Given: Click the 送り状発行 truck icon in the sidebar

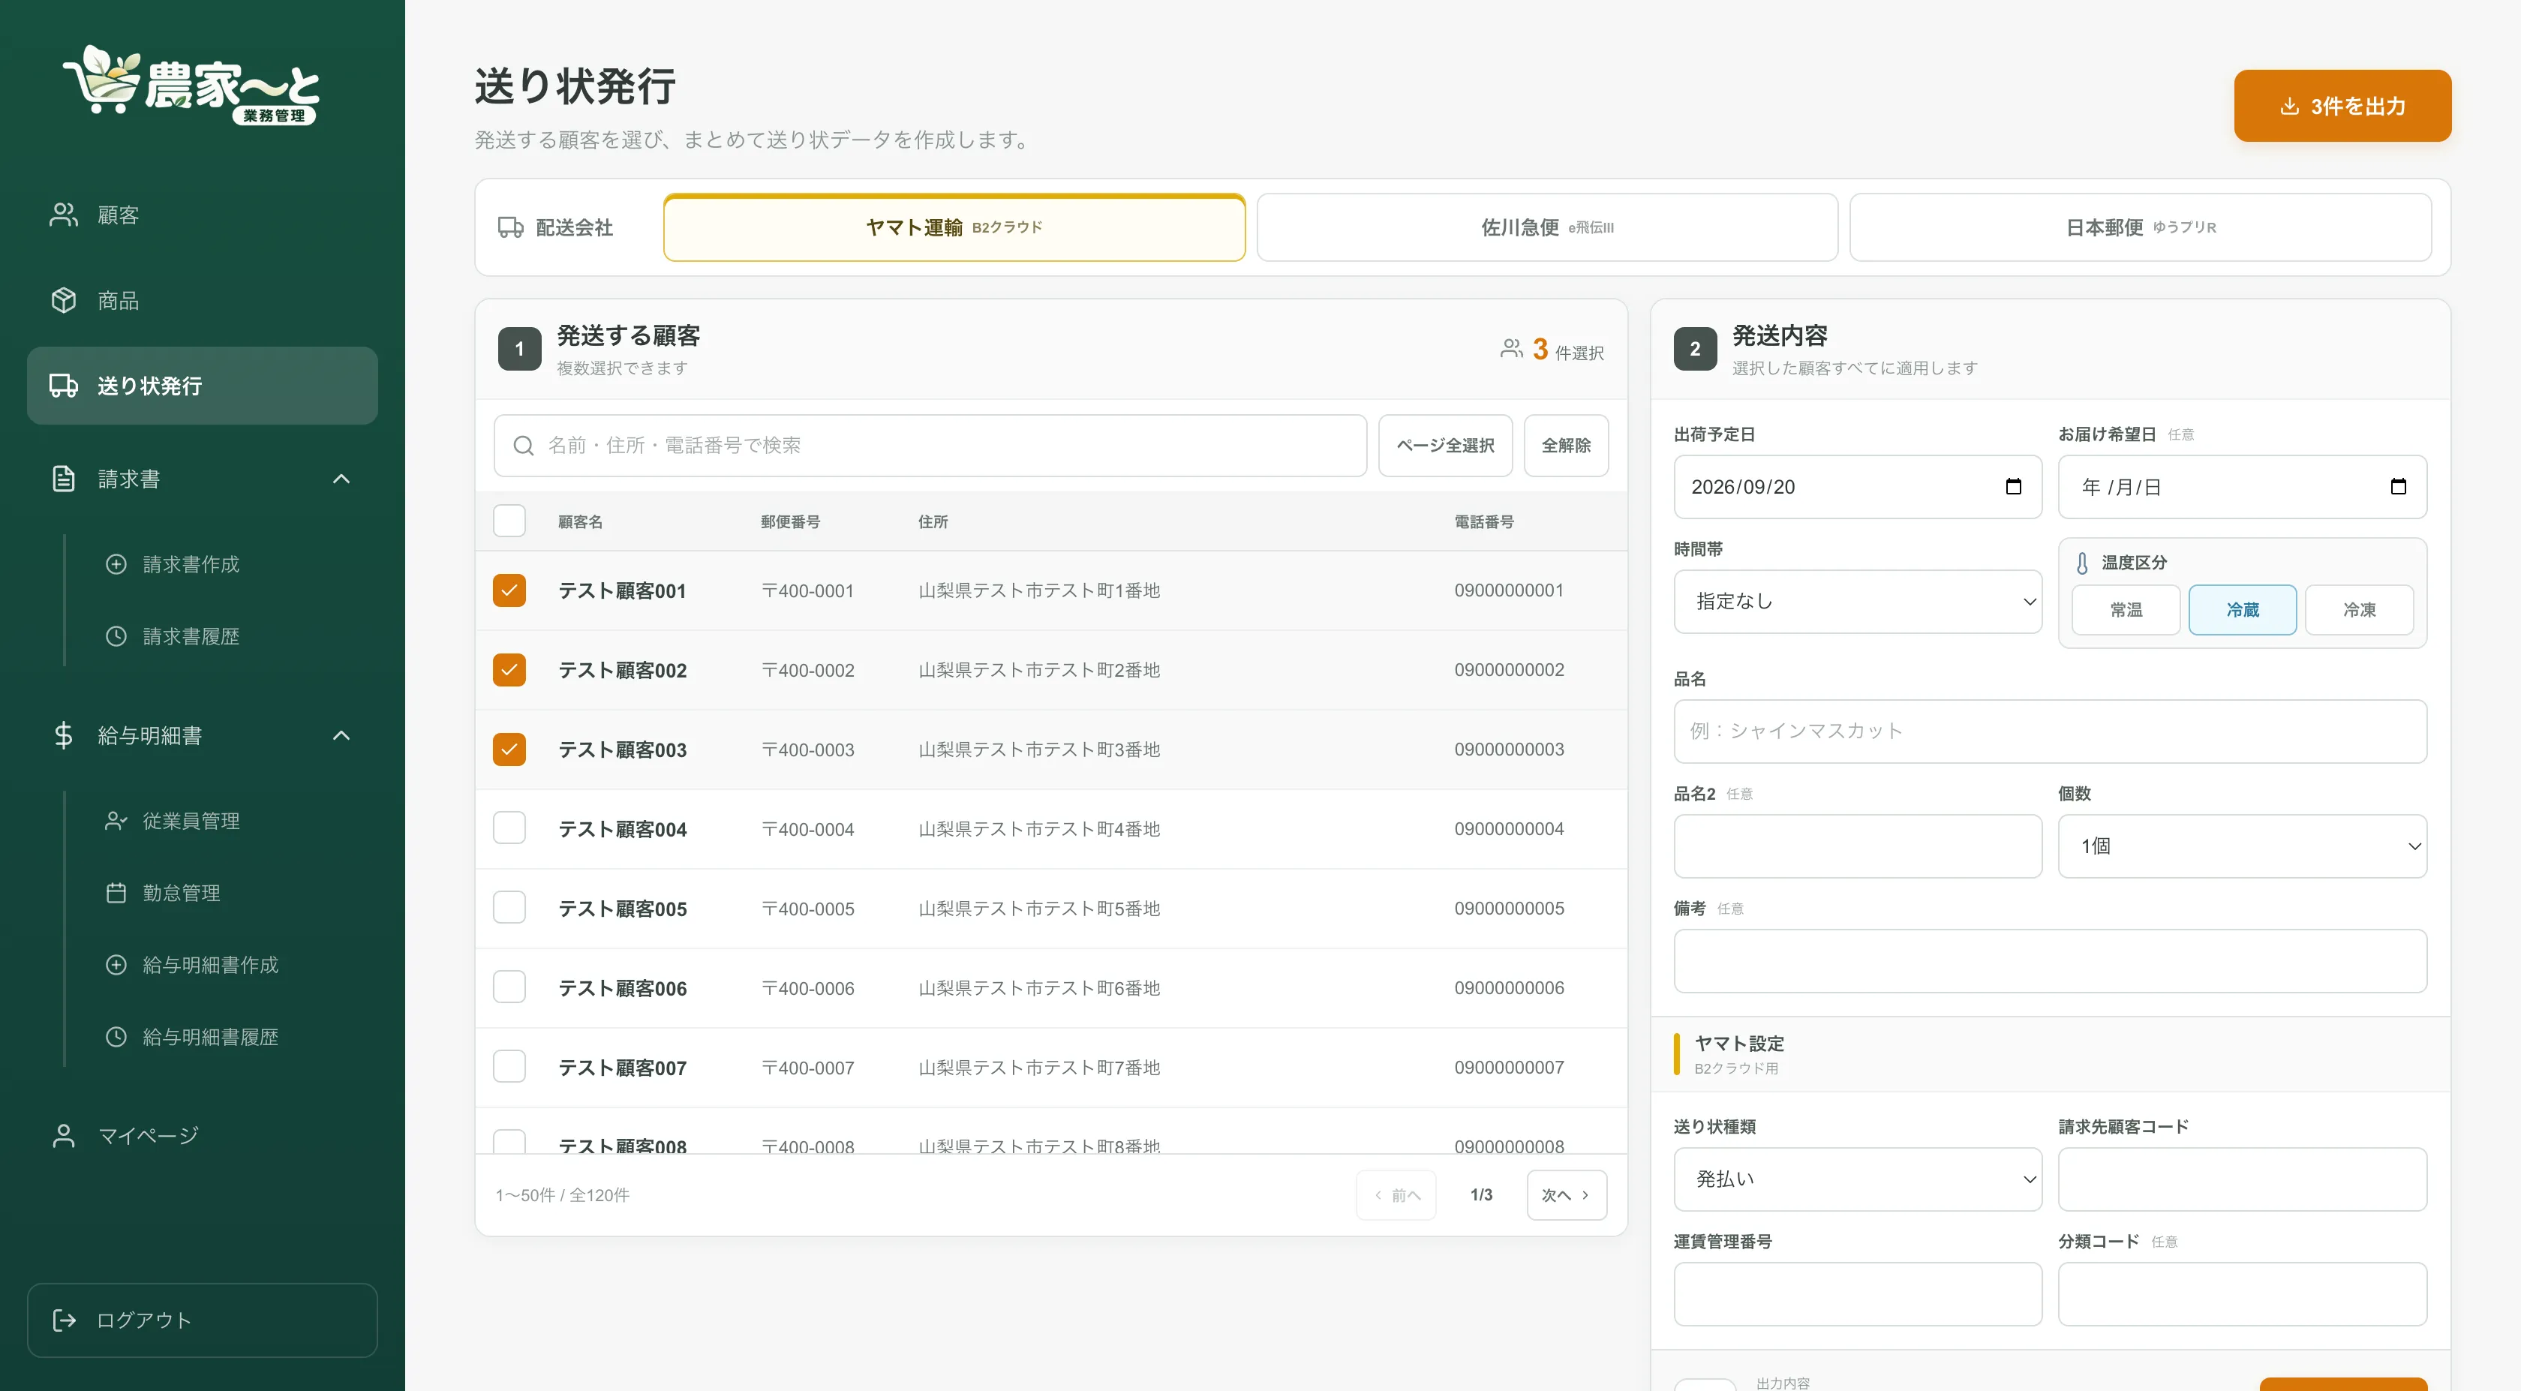Looking at the screenshot, I should tap(64, 386).
